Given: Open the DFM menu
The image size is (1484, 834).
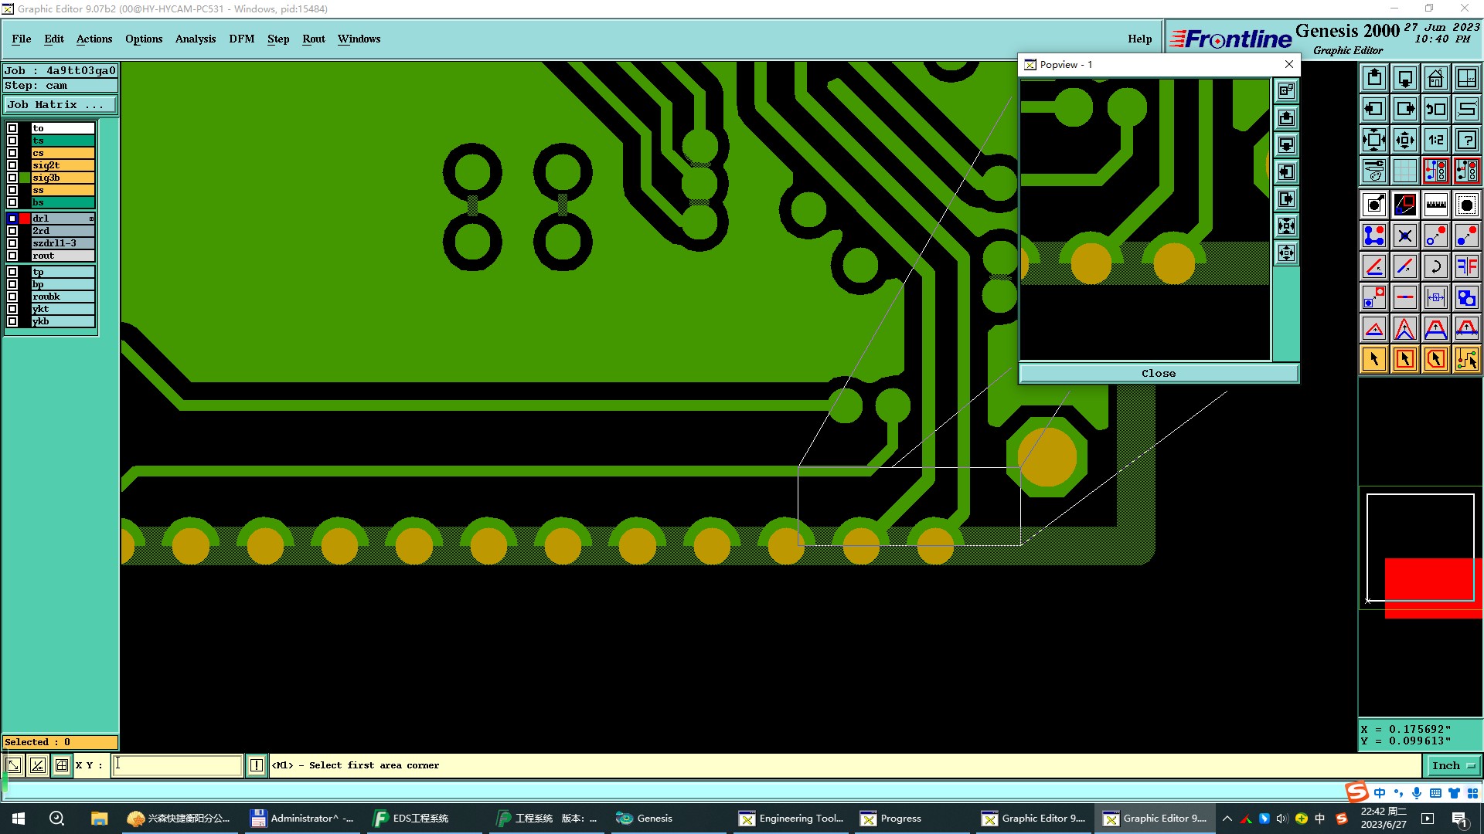Looking at the screenshot, I should (241, 39).
